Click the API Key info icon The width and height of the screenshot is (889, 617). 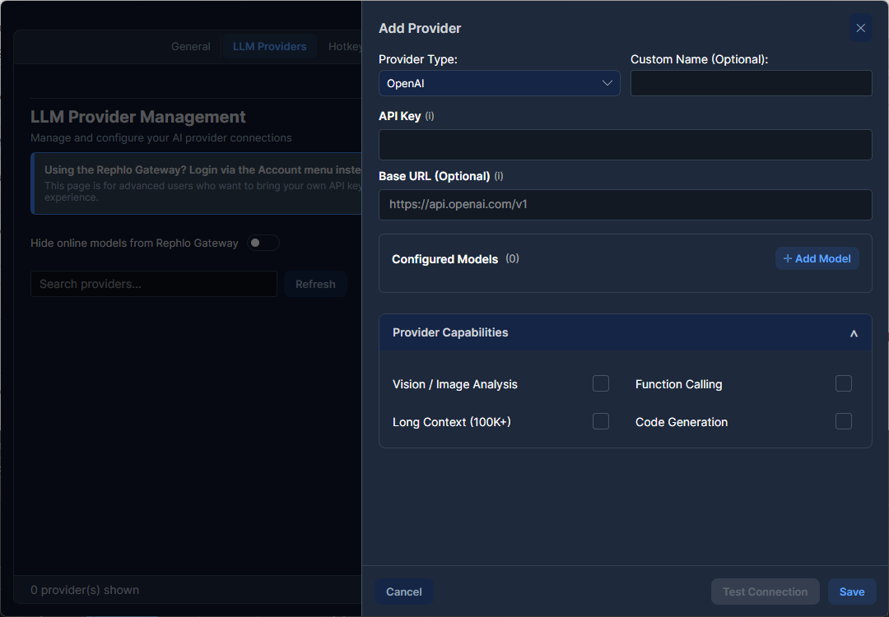[x=430, y=116]
